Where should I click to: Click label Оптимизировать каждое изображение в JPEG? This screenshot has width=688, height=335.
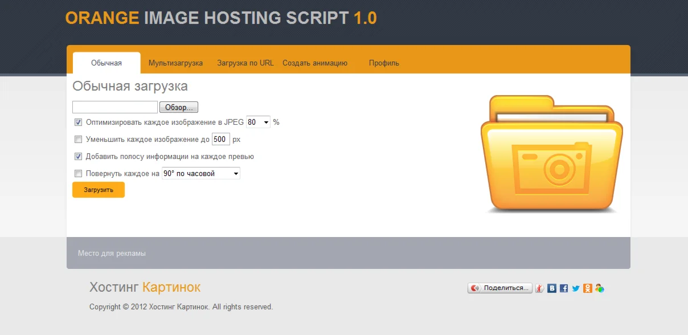pos(165,122)
